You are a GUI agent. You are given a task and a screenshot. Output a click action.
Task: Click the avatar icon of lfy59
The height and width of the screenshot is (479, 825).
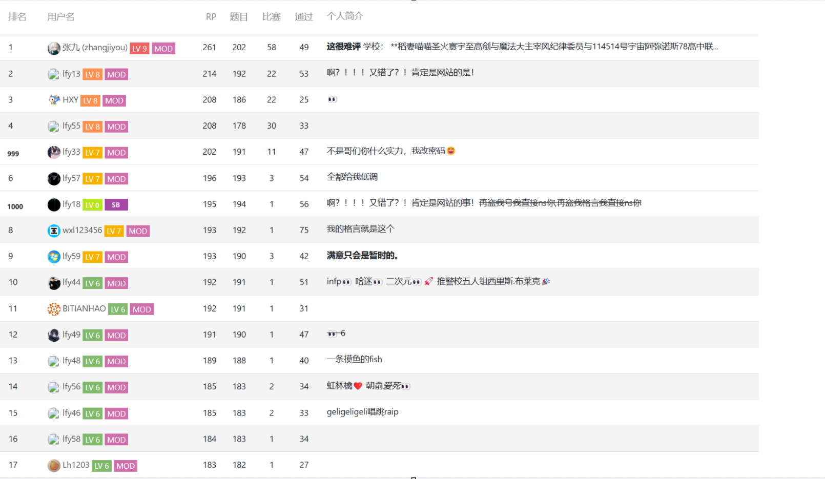[54, 257]
